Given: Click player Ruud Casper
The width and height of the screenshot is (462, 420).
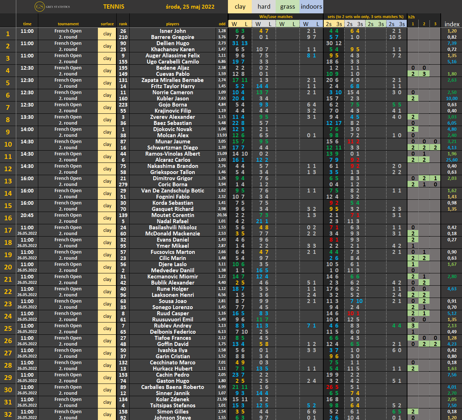Looking at the screenshot, I should coord(173,313).
